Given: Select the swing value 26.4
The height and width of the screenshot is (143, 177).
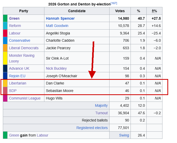Looking at the screenshot, I should tap(141, 135).
